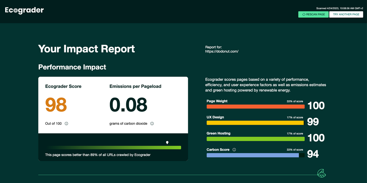Open info icon beside grams of carbon dioxide
Image resolution: width=367 pixels, height=183 pixels.
152,124
